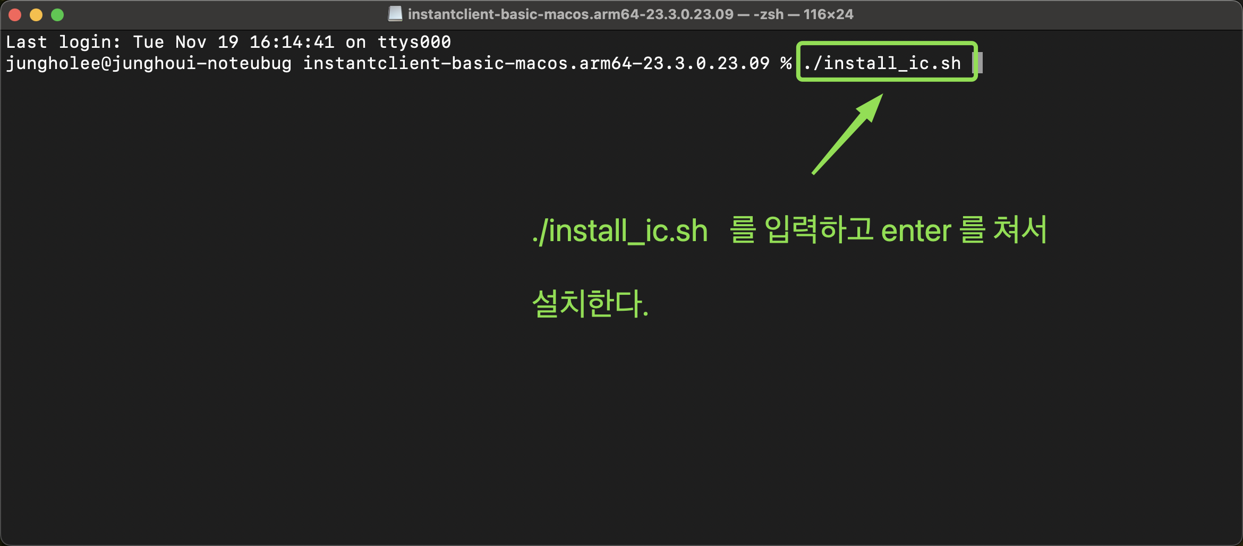This screenshot has height=546, width=1243.
Task: Click the jungholee@junghoui-noteubug prompt text
Action: coord(149,64)
